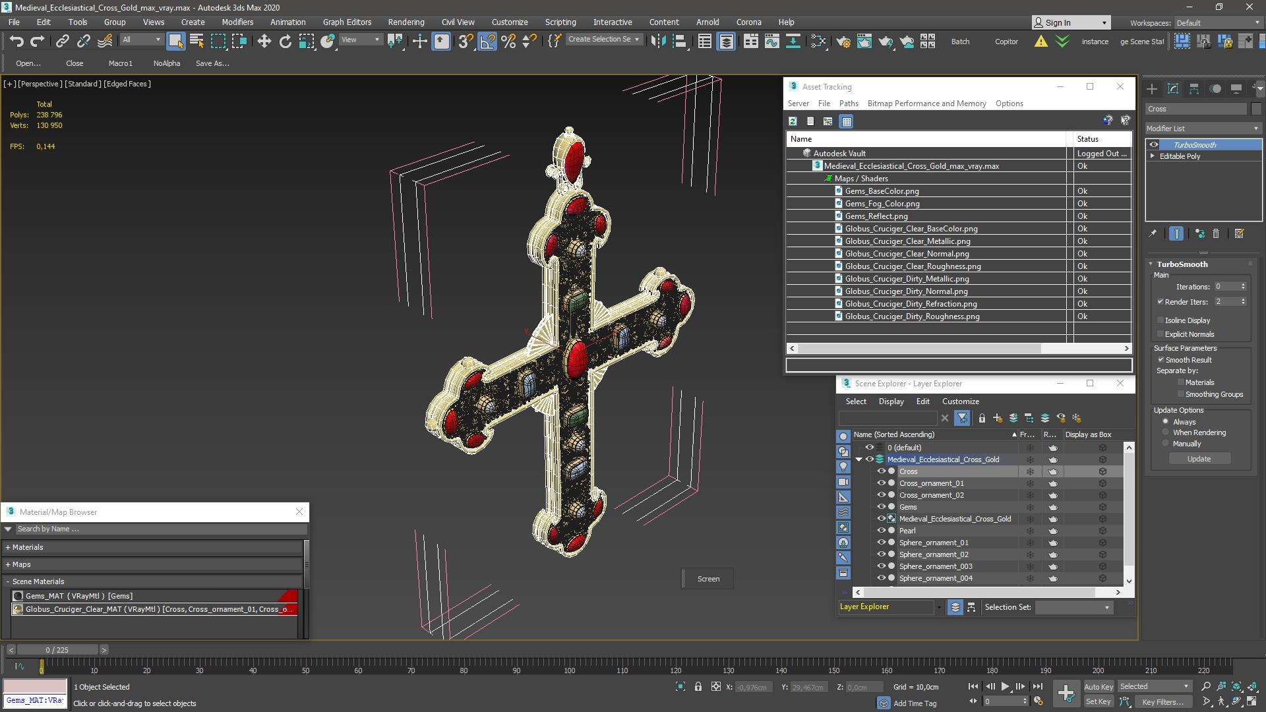This screenshot has height=712, width=1266.
Task: Select the Select and Link tool
Action: pos(62,41)
